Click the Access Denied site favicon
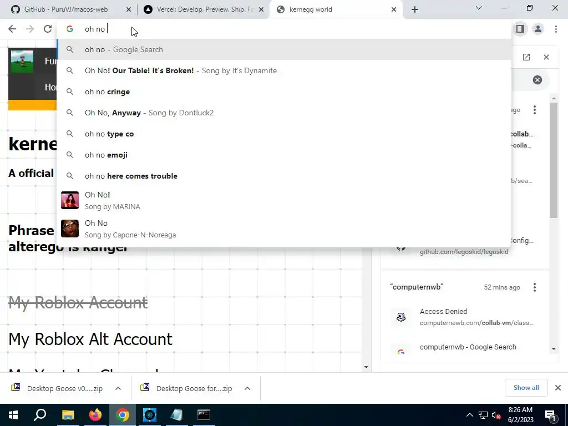This screenshot has width=568, height=426. 401,317
